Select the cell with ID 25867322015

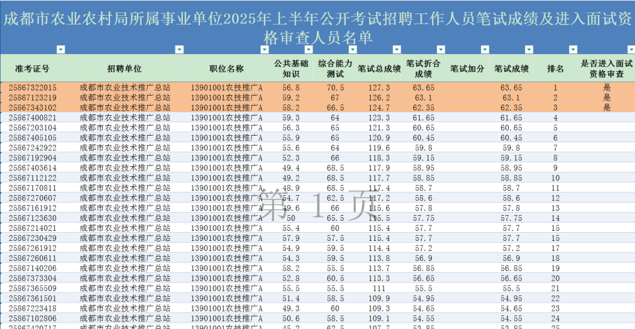(33, 88)
